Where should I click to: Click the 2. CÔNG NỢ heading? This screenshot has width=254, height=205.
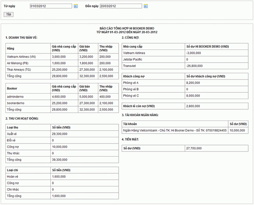(130, 38)
